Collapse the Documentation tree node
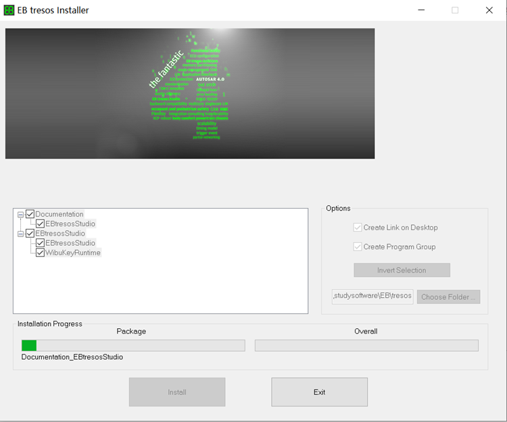Viewport: 507px width, 422px height. click(21, 215)
